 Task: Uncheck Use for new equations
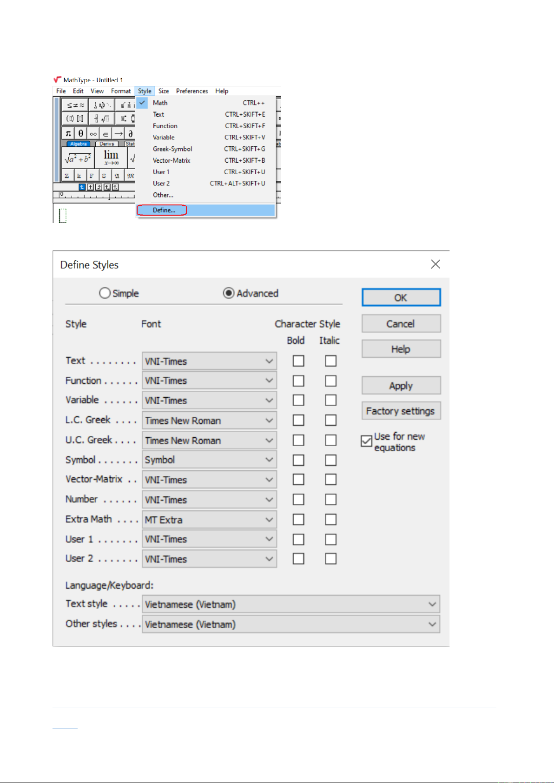[367, 441]
